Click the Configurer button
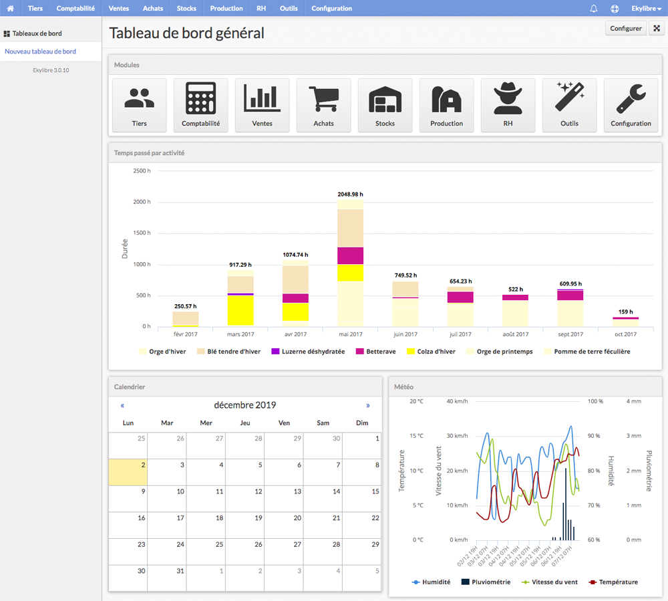 tap(626, 28)
